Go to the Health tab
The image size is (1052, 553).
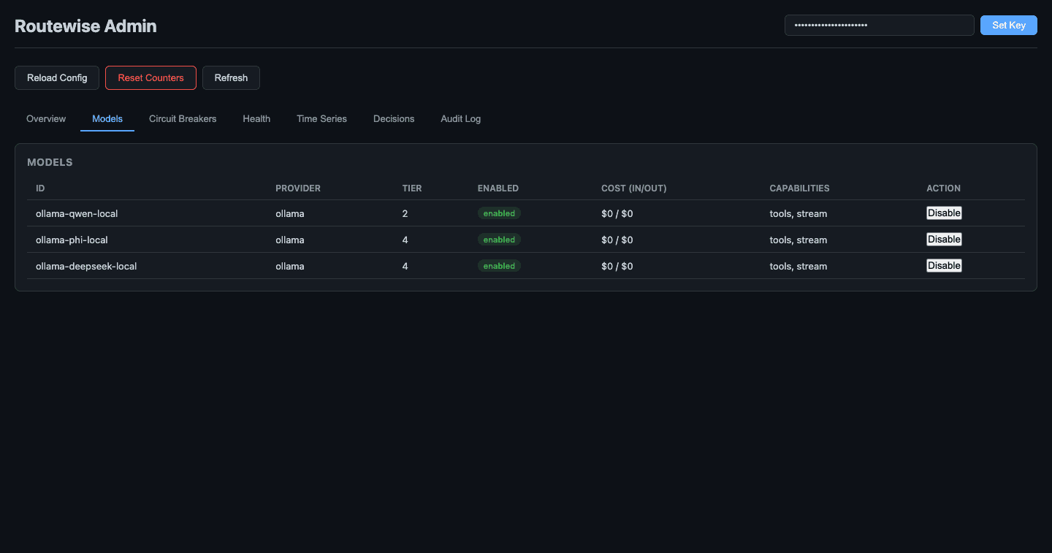point(256,118)
